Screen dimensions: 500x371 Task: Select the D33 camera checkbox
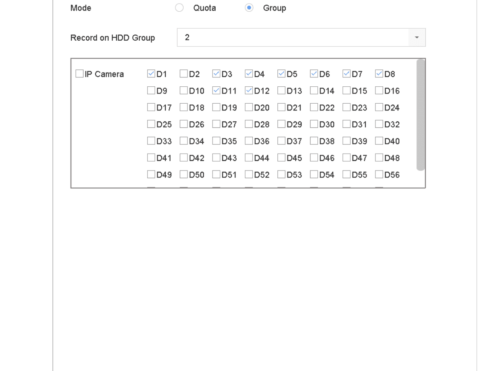pyautogui.click(x=151, y=141)
